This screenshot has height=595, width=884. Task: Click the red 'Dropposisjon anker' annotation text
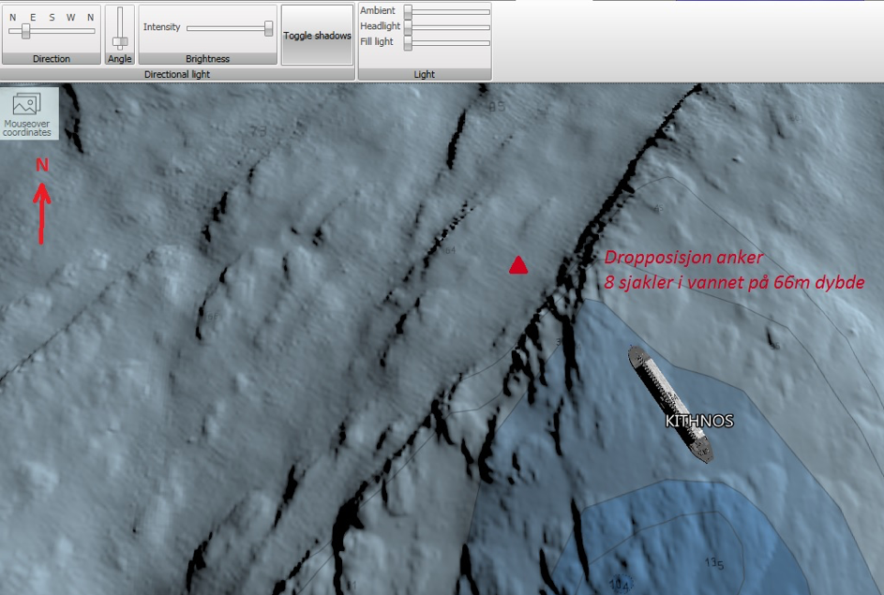tap(683, 259)
